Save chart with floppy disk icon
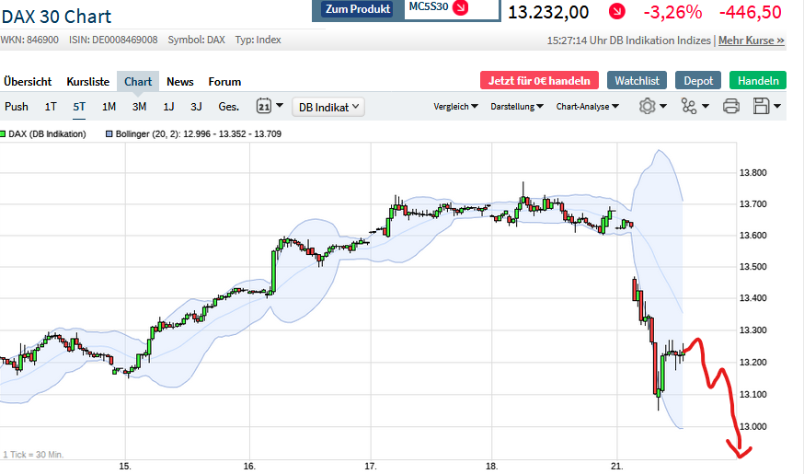Image resolution: width=804 pixels, height=474 pixels. [762, 106]
